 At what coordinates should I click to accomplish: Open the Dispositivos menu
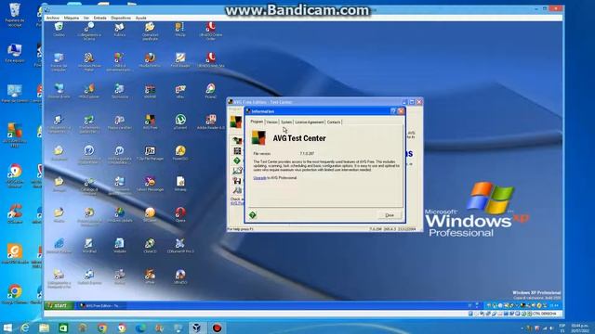click(121, 18)
